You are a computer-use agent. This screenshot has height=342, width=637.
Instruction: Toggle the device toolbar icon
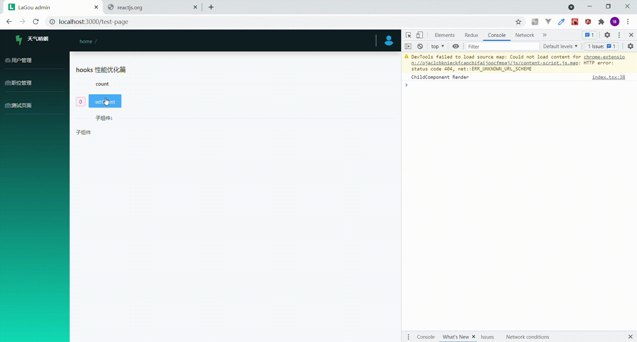pyautogui.click(x=420, y=35)
